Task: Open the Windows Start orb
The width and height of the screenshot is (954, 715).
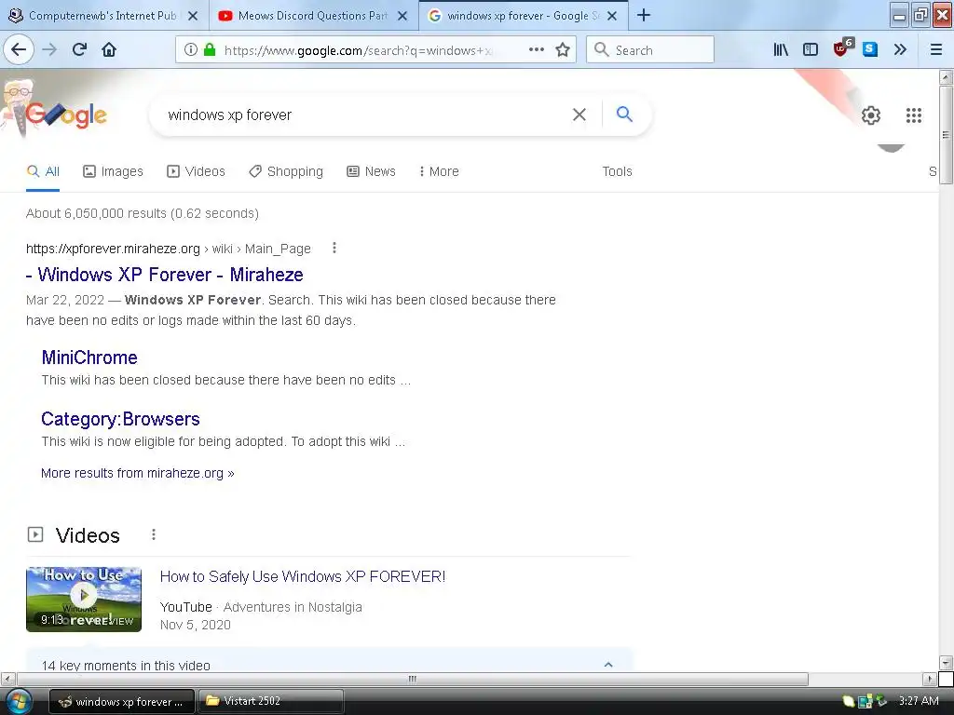Action: click(18, 700)
